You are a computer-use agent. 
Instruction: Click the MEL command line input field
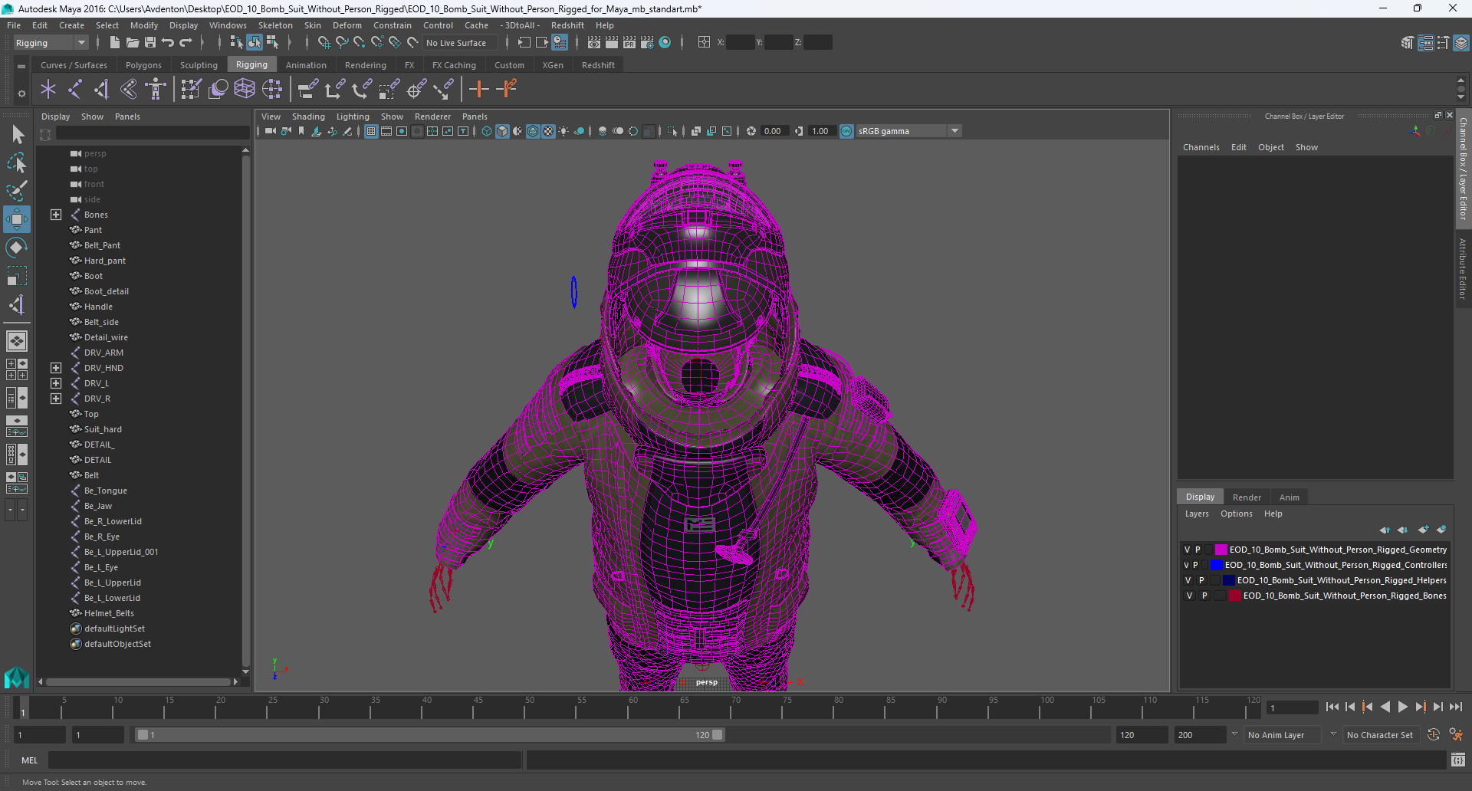[284, 760]
